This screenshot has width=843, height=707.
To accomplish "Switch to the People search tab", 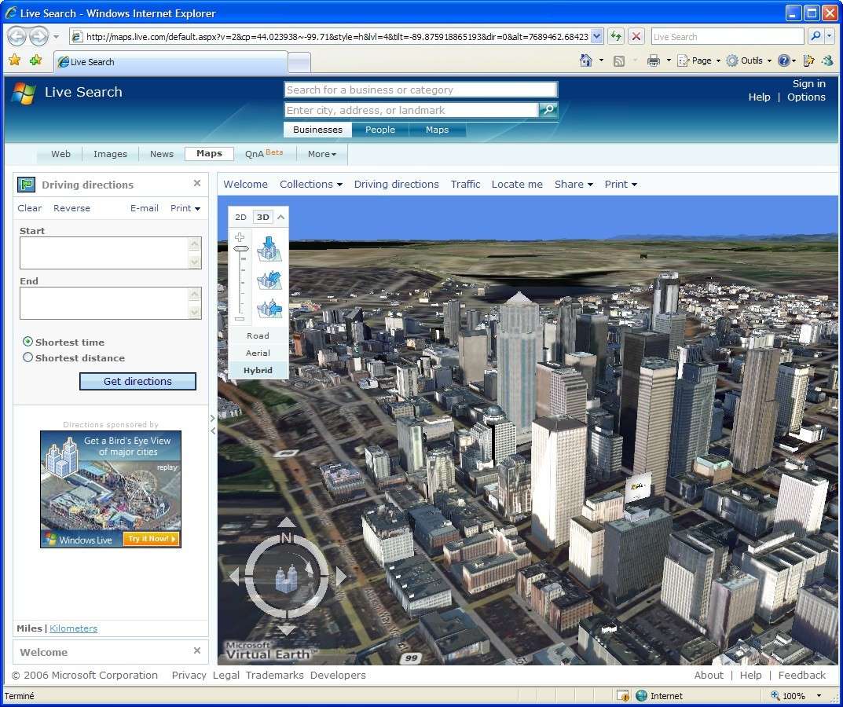I will [380, 130].
